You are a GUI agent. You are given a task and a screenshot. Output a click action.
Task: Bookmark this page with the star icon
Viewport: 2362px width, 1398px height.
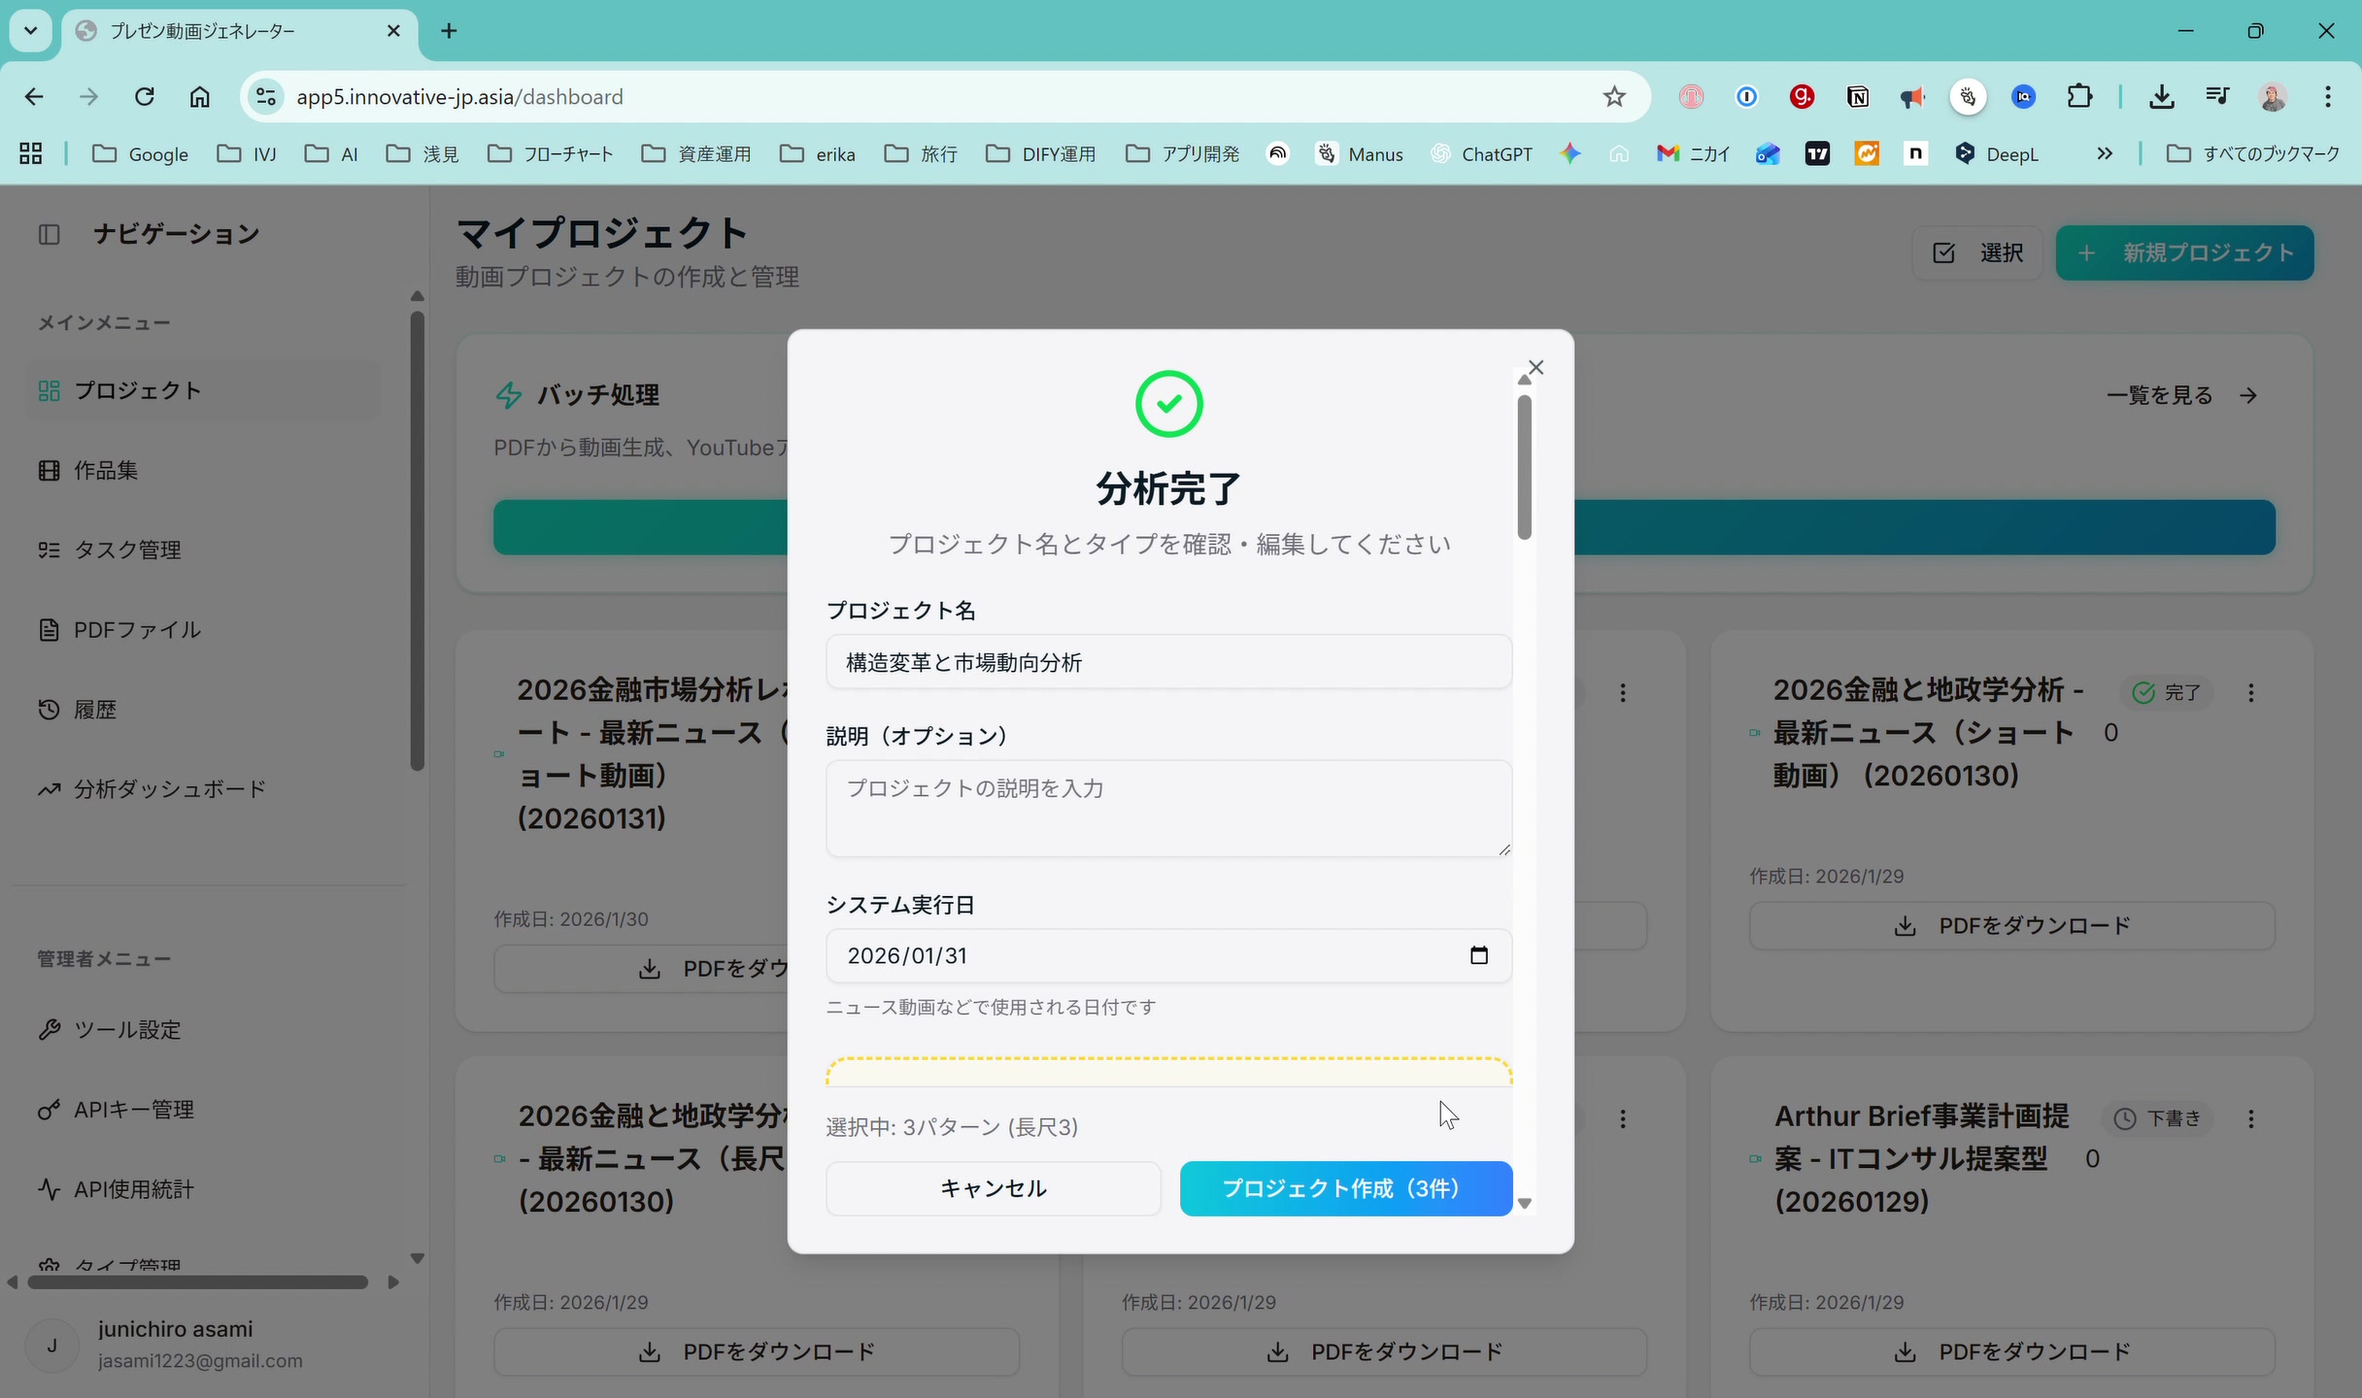tap(1614, 96)
